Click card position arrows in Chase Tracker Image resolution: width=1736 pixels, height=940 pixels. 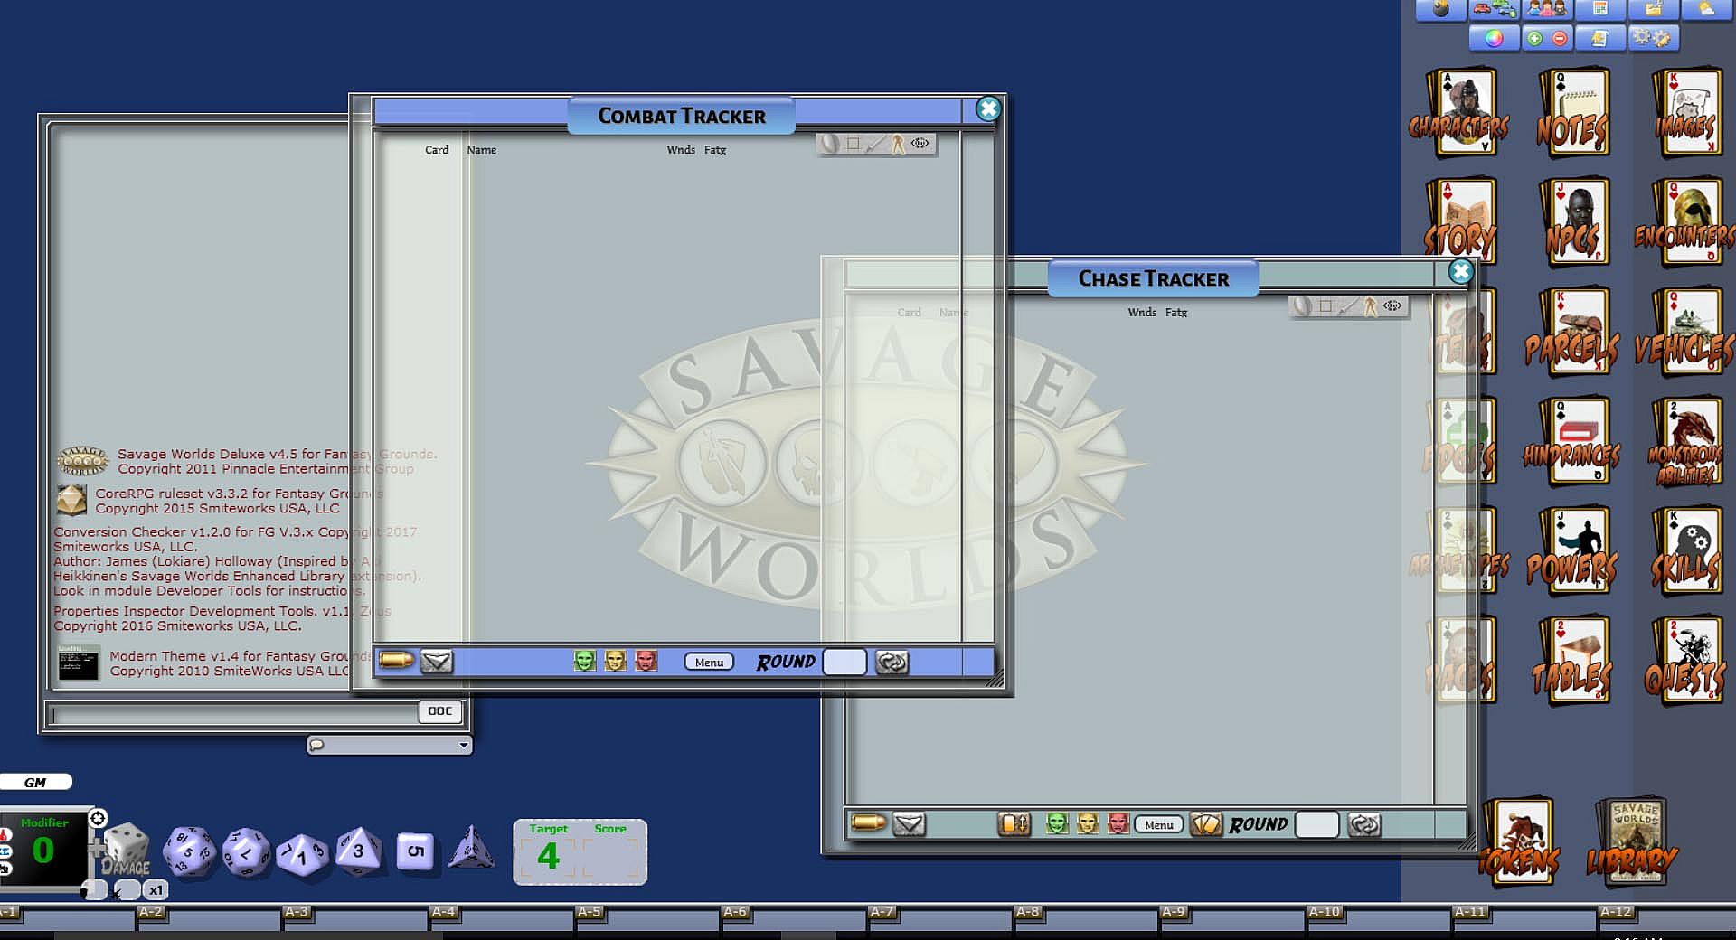[1014, 823]
